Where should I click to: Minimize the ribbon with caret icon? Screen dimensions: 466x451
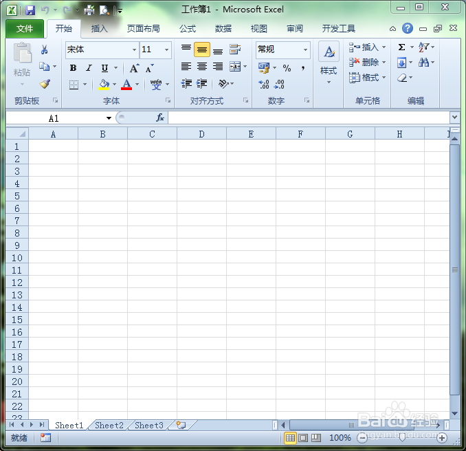pos(392,29)
